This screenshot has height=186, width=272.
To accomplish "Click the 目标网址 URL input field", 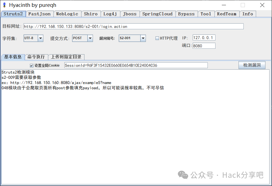I will point(134,26).
